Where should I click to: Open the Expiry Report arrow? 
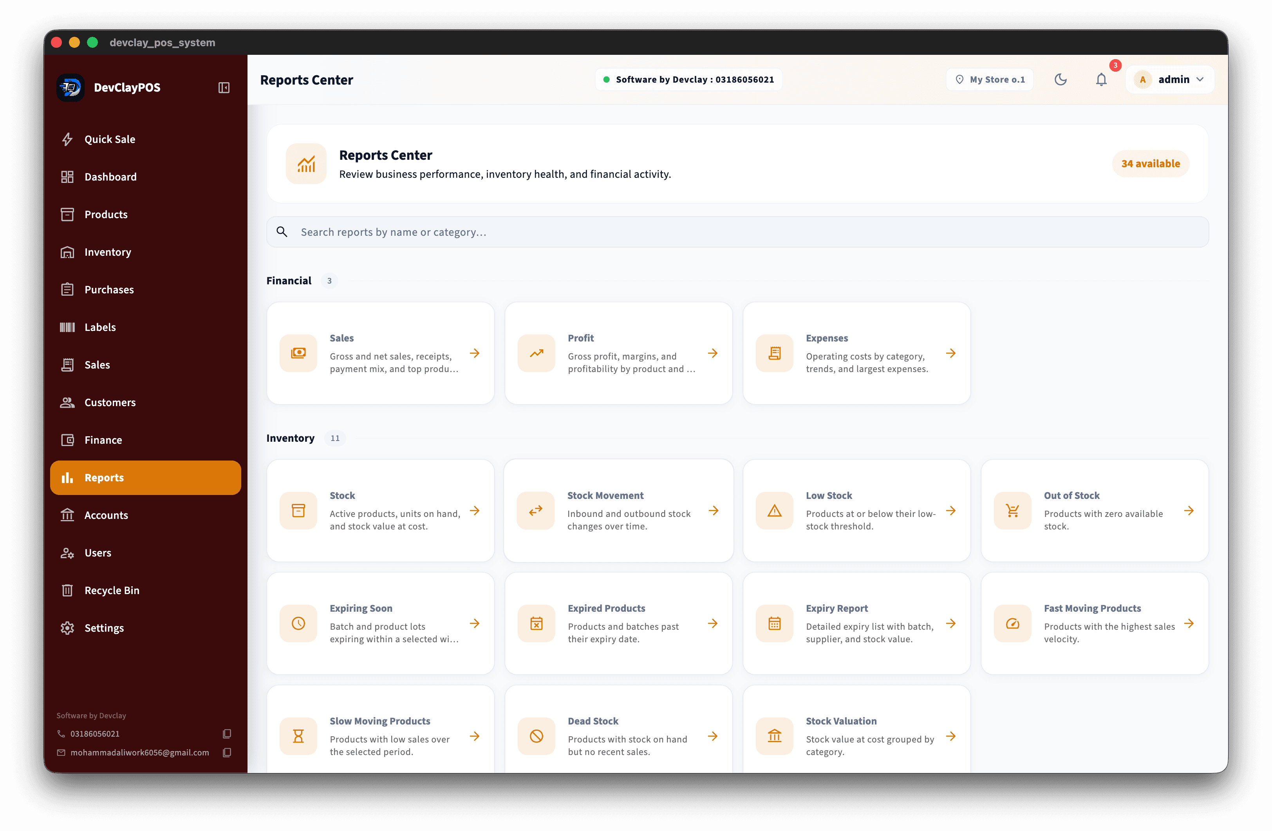coord(951,623)
